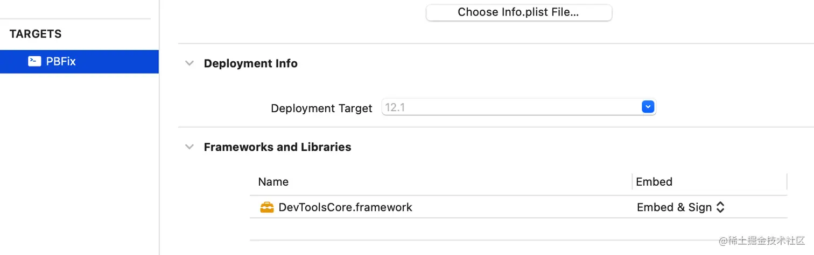Click the Embed column header
Image resolution: width=814 pixels, height=255 pixels.
654,181
